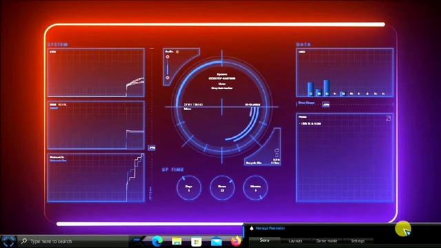
Task: Launch Firefox from the taskbar
Action: [x=236, y=241]
